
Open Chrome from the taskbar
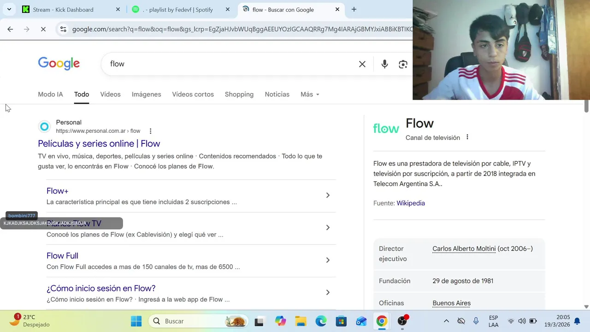click(x=382, y=321)
